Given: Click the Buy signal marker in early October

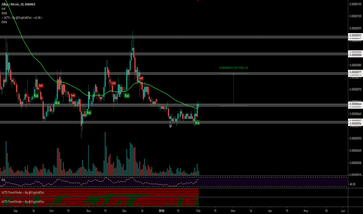Looking at the screenshot, I should click(x=57, y=103).
